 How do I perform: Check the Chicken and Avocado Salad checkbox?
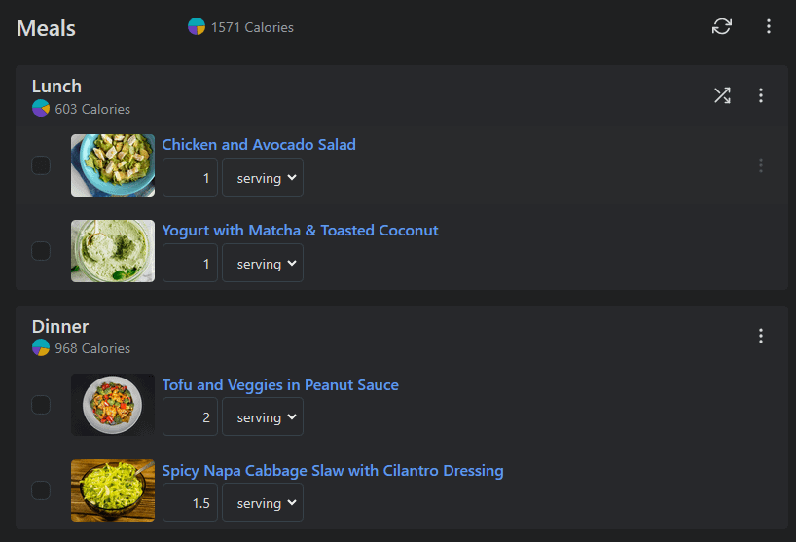coord(41,165)
